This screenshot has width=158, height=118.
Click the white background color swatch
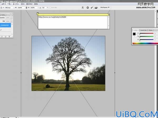pos(136,36)
